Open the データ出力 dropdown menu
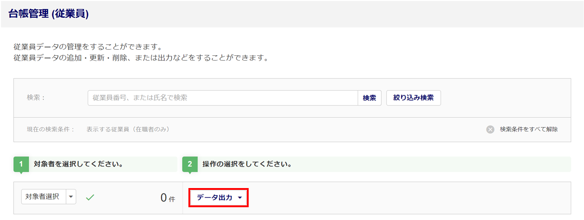 [219, 198]
